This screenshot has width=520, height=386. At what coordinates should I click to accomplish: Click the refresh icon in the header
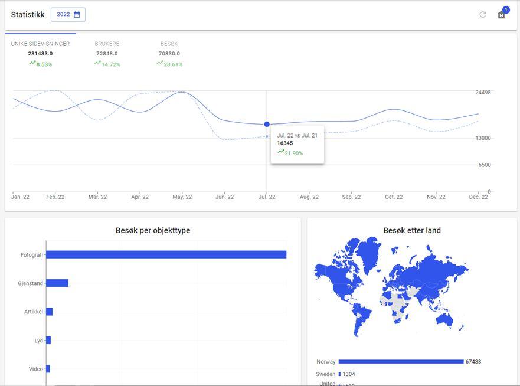click(x=482, y=15)
